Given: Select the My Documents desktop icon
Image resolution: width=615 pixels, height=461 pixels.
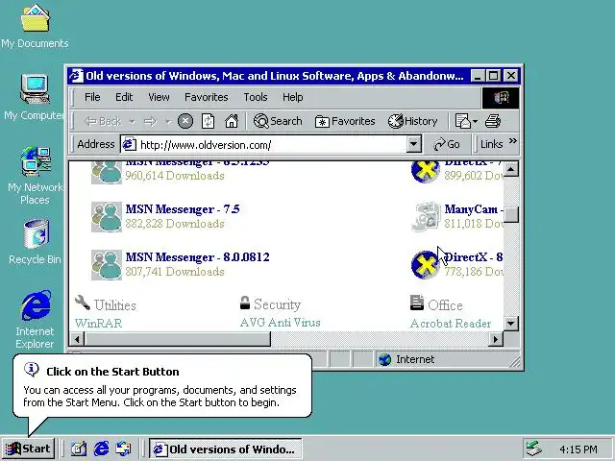Looking at the screenshot, I should [x=35, y=26].
